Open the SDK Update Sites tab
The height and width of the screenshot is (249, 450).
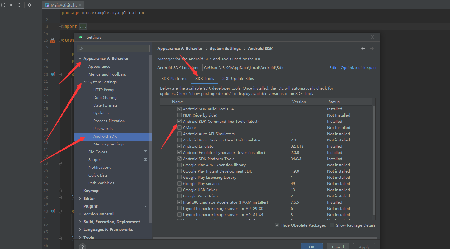[238, 78]
